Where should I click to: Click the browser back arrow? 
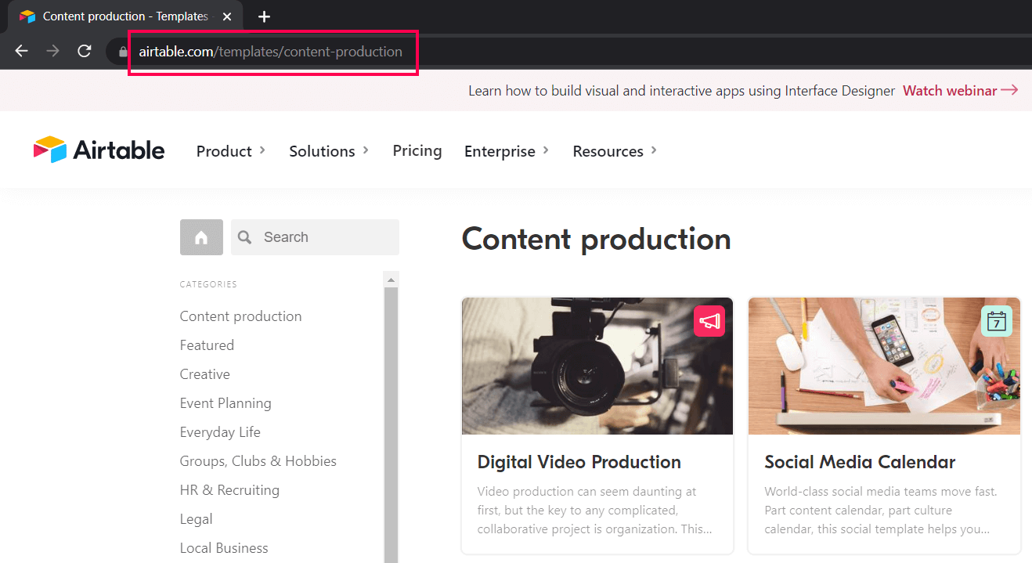tap(21, 51)
